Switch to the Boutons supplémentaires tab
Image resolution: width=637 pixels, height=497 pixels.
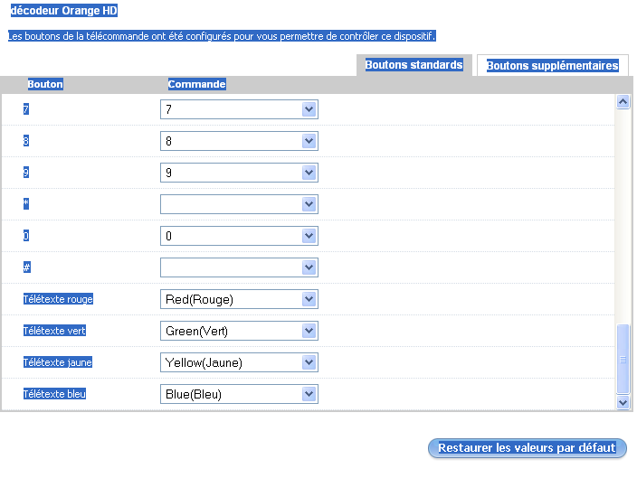[x=552, y=66]
